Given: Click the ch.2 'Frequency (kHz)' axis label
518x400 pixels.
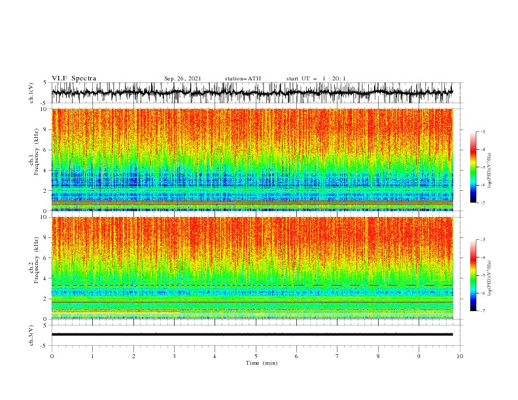Looking at the screenshot, I should tap(36, 259).
